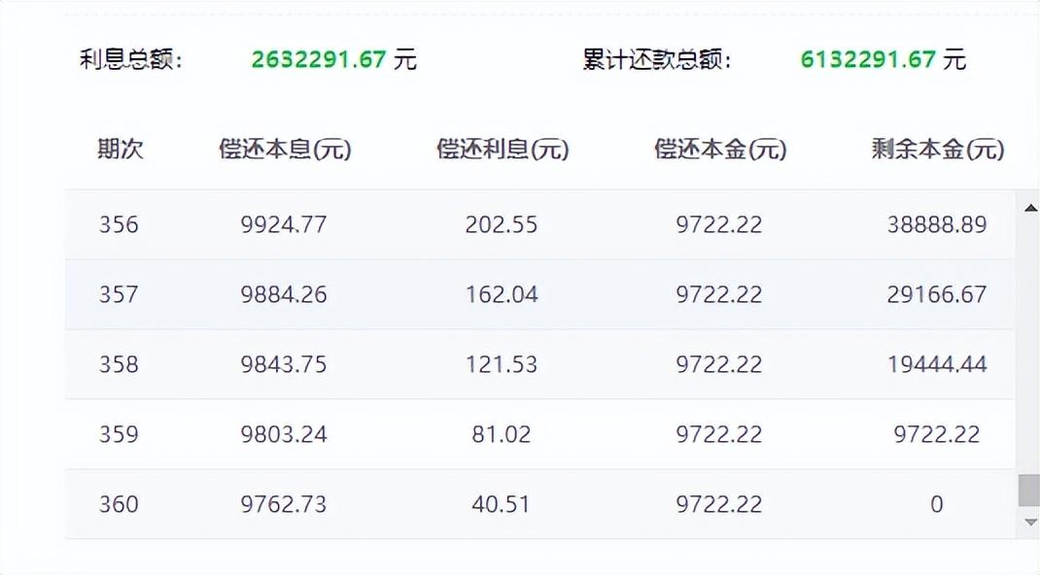Click the 9884.26 payment in row 357
Image resolution: width=1040 pixels, height=575 pixels.
click(284, 294)
